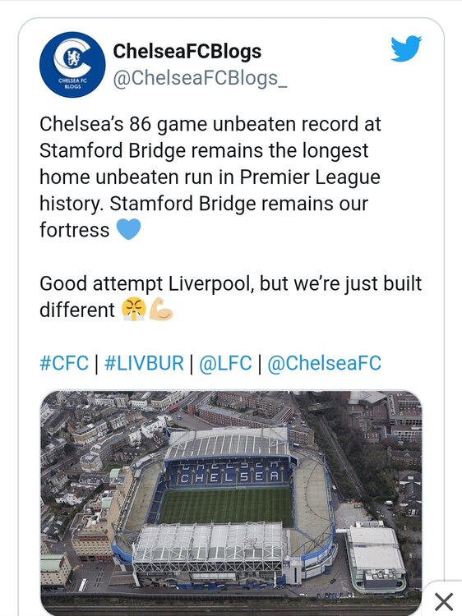Image resolution: width=462 pixels, height=616 pixels.
Task: Open the ChelseaFCBlogs display name
Action: [x=187, y=51]
